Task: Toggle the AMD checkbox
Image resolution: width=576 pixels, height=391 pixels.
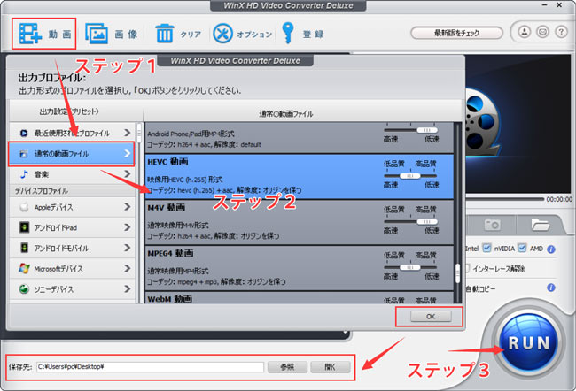Action: [x=522, y=248]
